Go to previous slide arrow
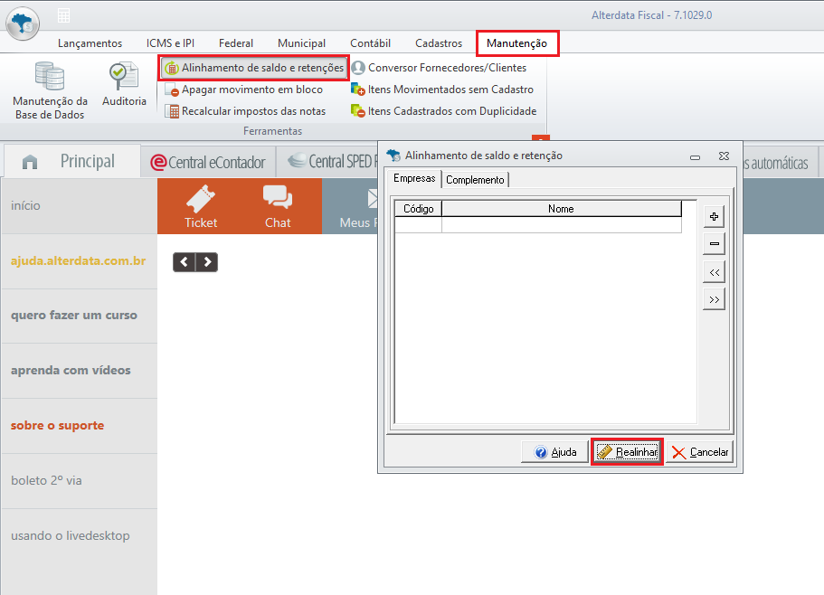The width and height of the screenshot is (824, 595). [184, 262]
